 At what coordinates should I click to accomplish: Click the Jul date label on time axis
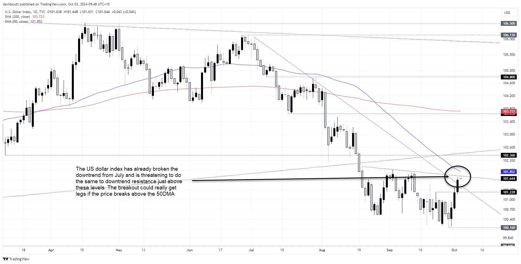251,250
